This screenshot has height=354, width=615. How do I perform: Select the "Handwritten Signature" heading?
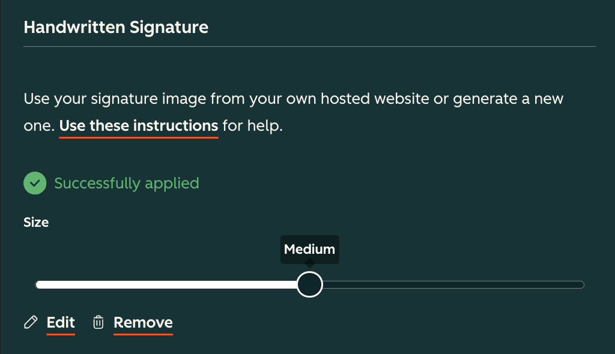(116, 27)
